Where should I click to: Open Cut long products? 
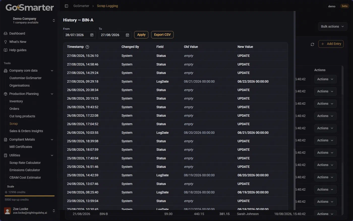[x=22, y=116]
